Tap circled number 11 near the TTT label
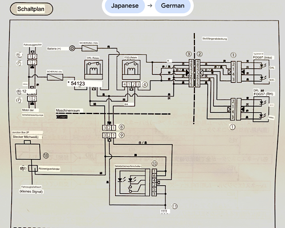Image resolution: width=285 pixels, height=228 pixels. click(174, 206)
